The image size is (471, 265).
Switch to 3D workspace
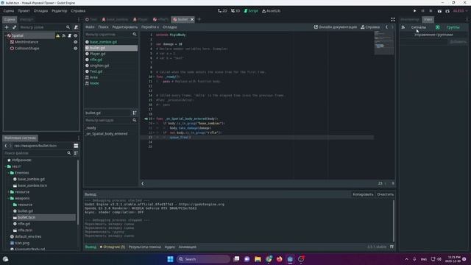tap(235, 11)
